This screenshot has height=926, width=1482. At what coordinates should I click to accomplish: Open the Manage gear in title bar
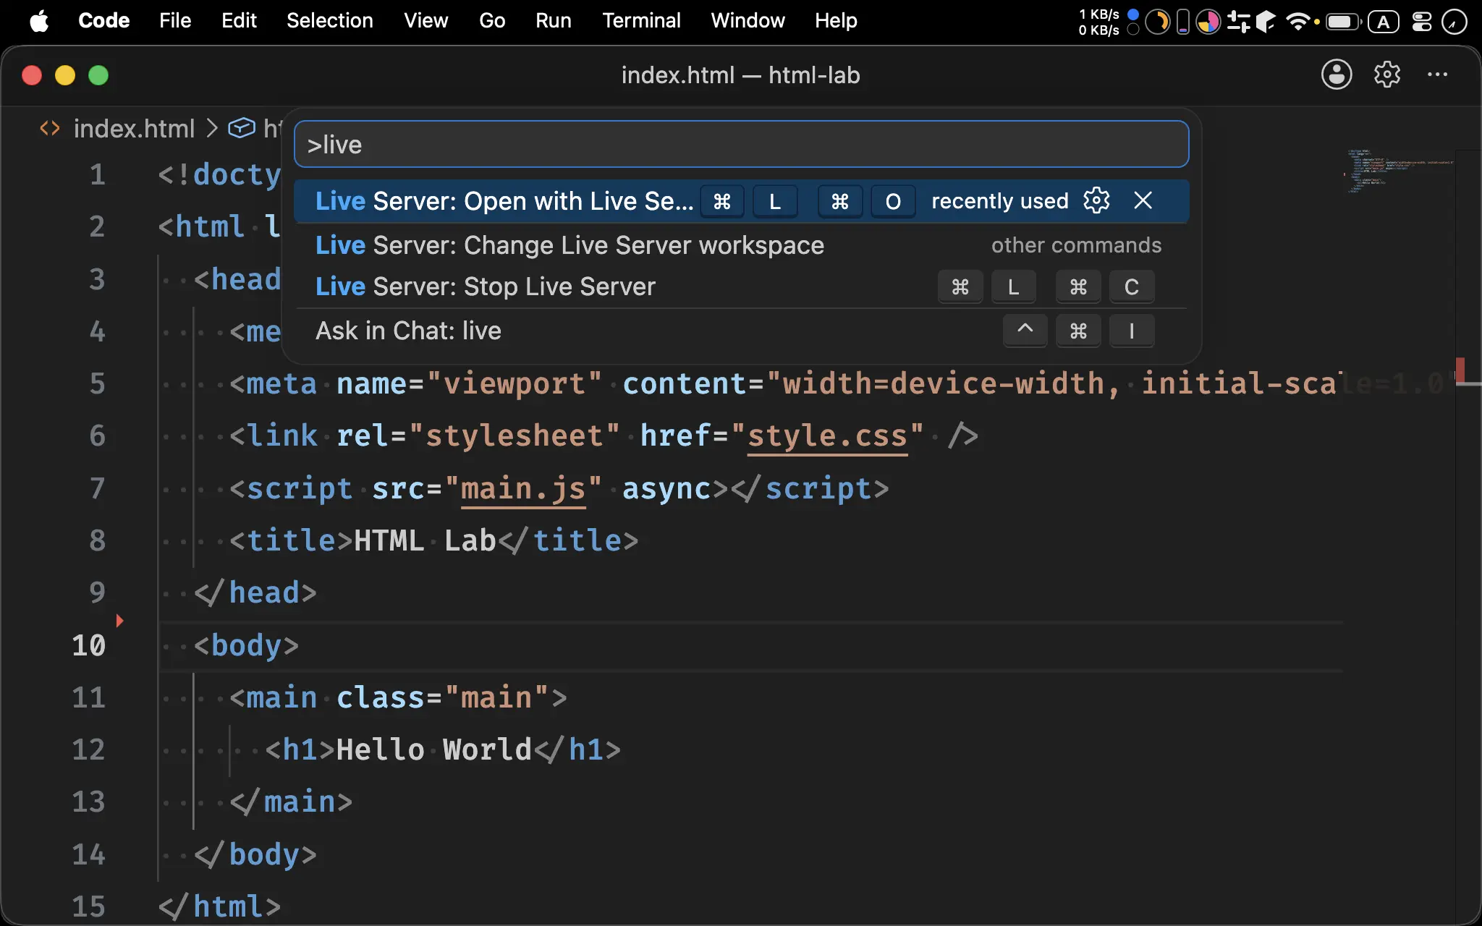(x=1387, y=75)
